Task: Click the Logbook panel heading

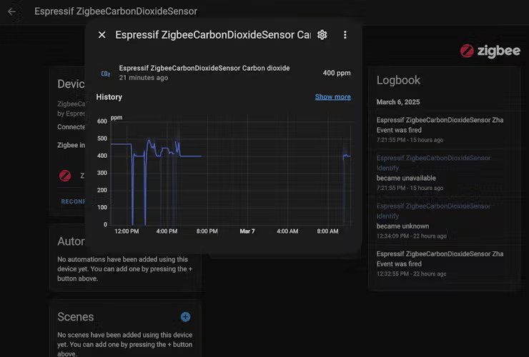Action: 398,80
